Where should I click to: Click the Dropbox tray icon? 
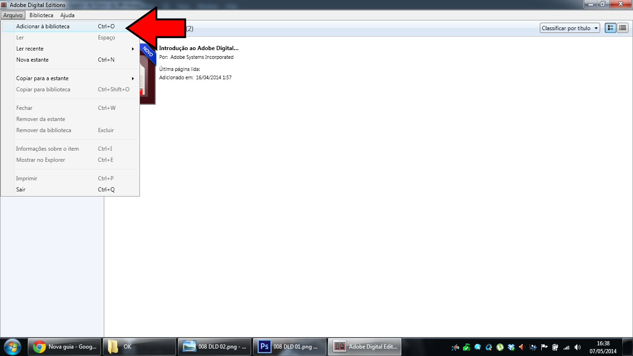[x=511, y=347]
